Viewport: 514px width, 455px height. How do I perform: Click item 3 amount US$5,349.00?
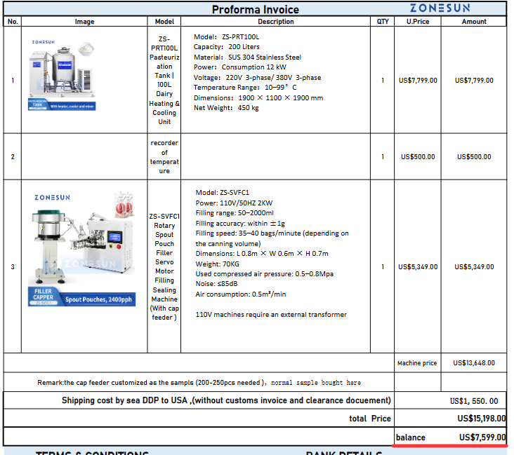point(474,267)
